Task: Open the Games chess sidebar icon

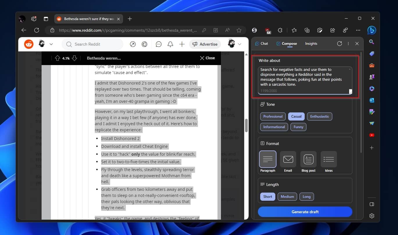Action: 372,77
